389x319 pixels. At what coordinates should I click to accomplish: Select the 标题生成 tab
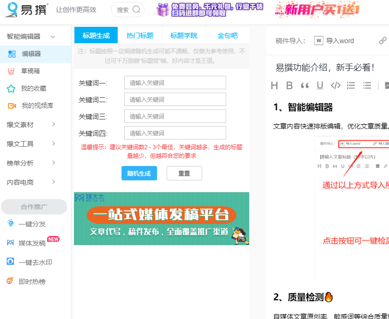click(96, 35)
